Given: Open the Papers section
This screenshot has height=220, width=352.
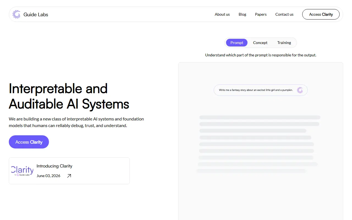Looking at the screenshot, I should click(261, 14).
